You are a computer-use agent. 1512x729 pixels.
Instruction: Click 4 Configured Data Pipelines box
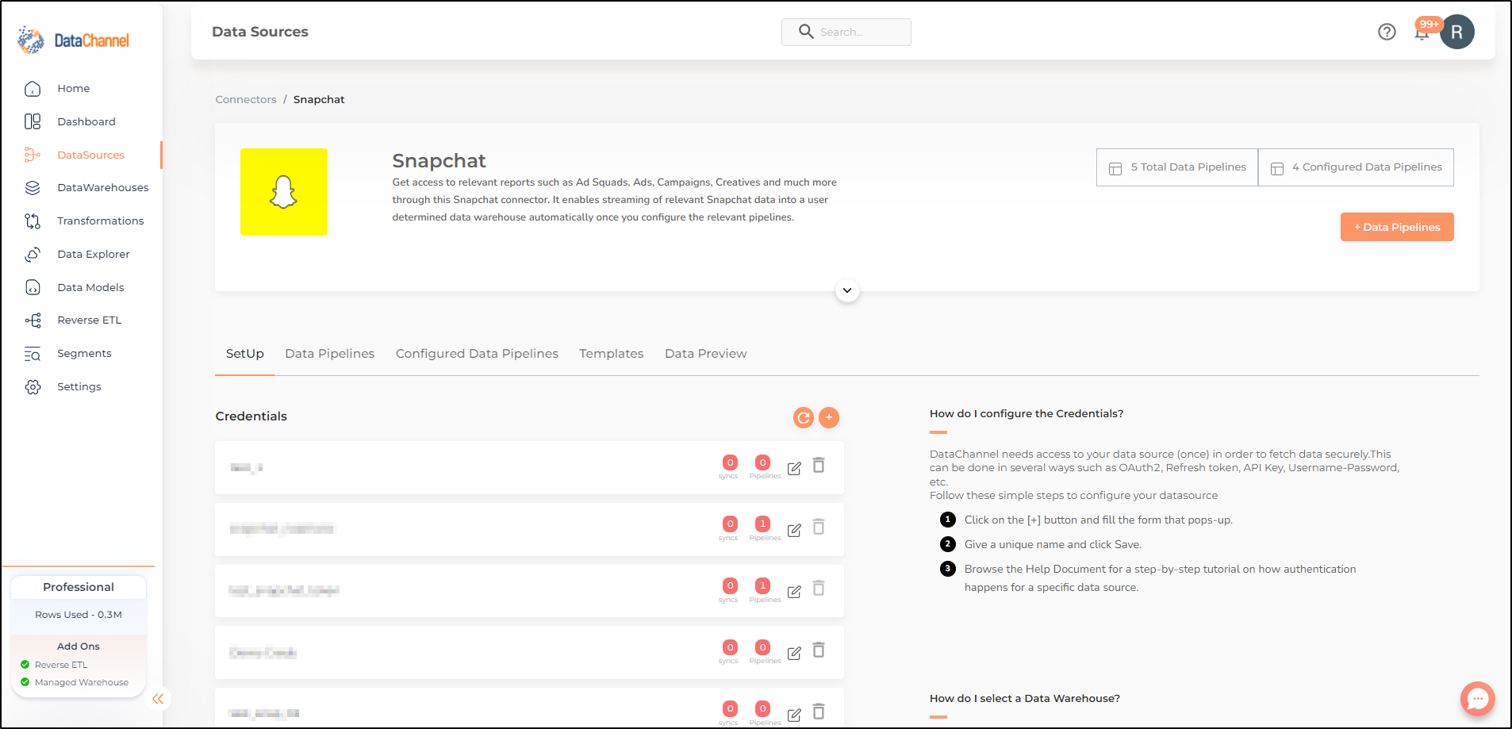[1356, 167]
